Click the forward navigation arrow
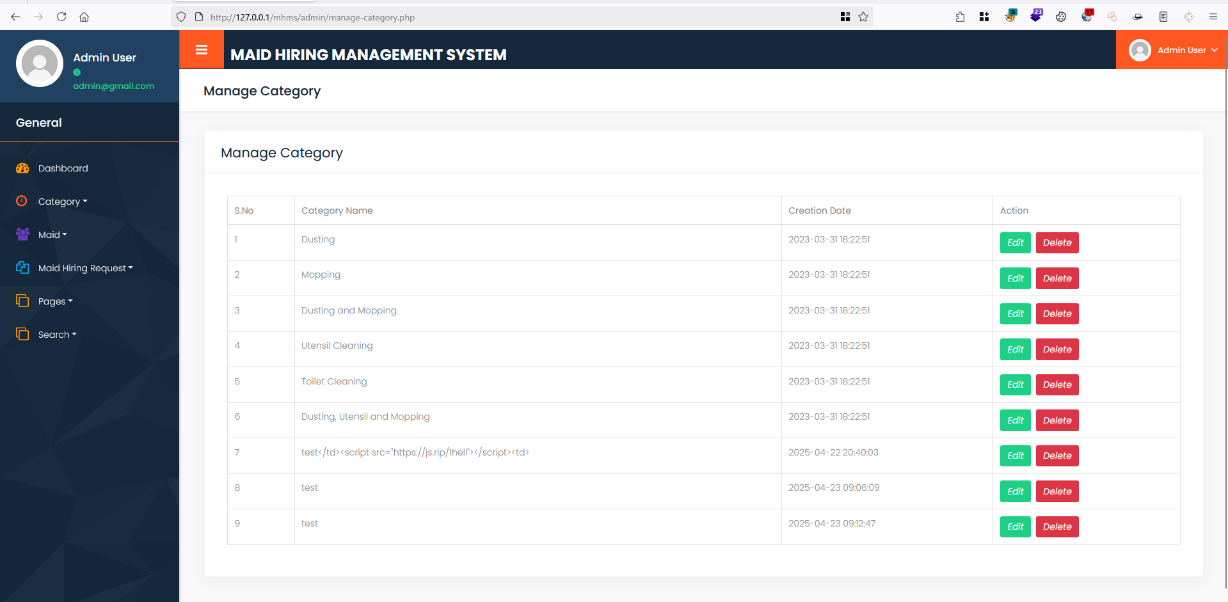1228x602 pixels. pyautogui.click(x=38, y=17)
